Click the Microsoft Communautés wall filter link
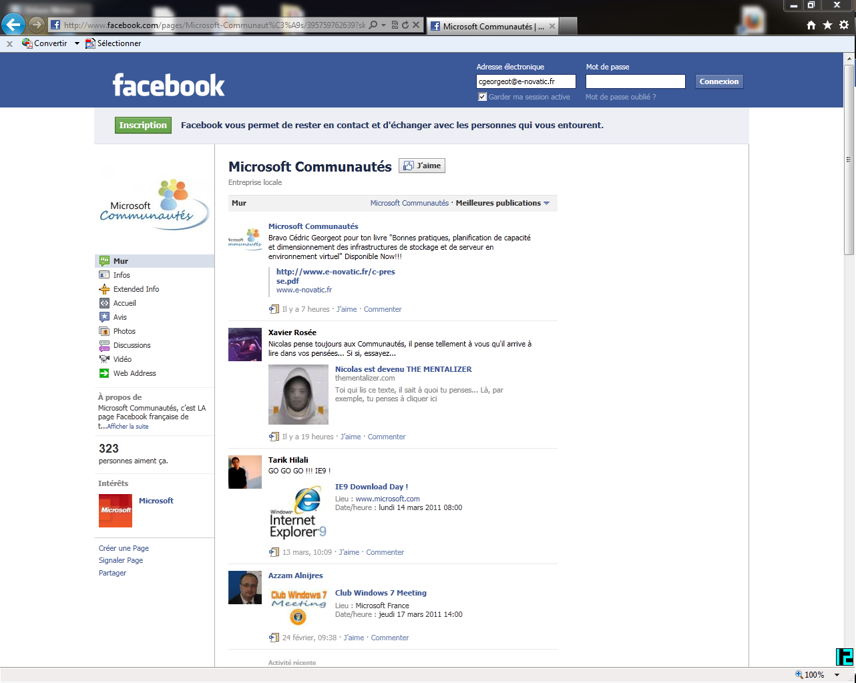 [x=409, y=203]
